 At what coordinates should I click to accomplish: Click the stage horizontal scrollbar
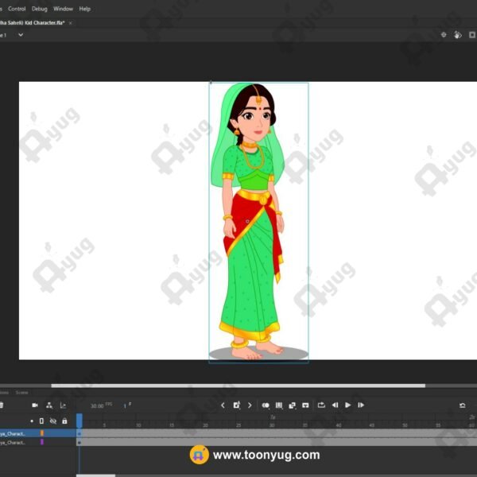238,386
